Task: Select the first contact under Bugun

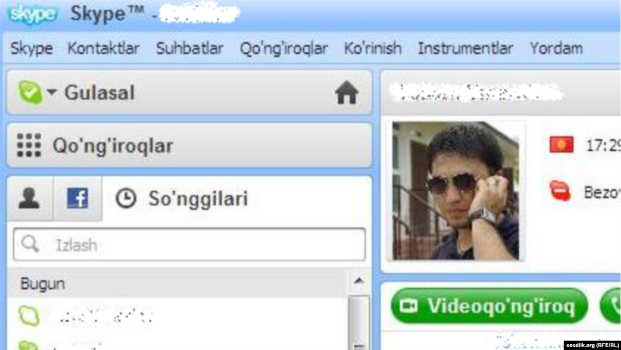Action: [x=177, y=317]
